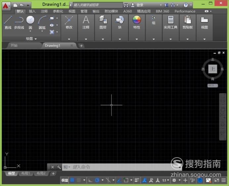Switch to the 布局2 layout tab
Viewport: 229px width, 186px height.
[x=41, y=173]
